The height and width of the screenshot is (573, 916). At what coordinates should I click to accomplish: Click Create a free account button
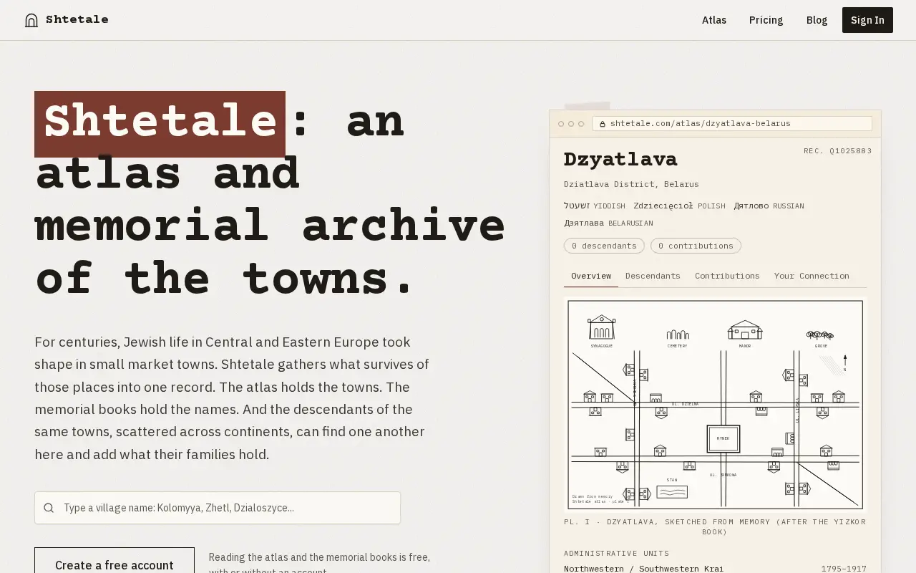tap(114, 565)
